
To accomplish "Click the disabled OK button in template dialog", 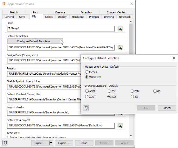I will click(146, 108).
